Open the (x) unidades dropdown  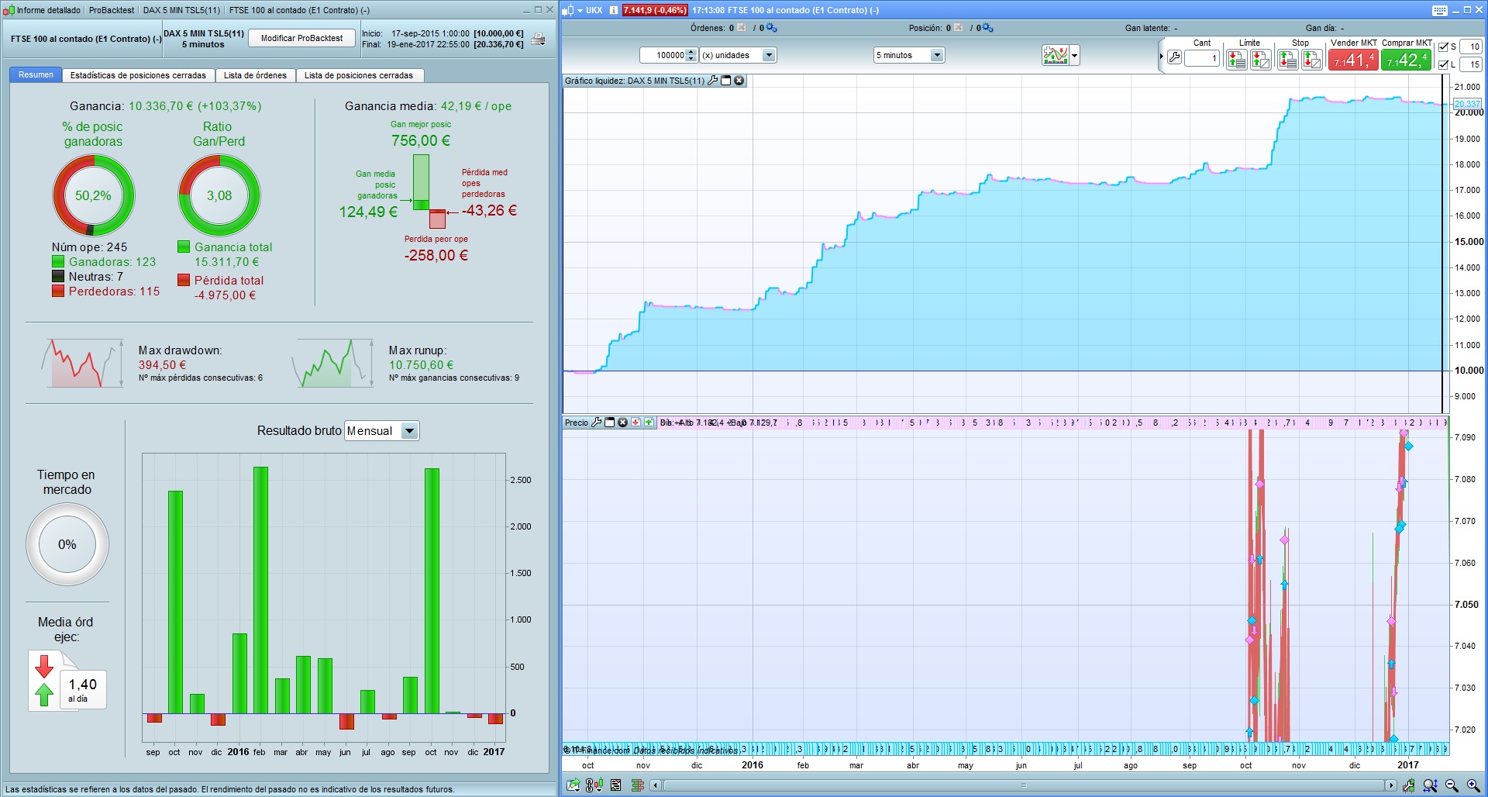point(768,55)
